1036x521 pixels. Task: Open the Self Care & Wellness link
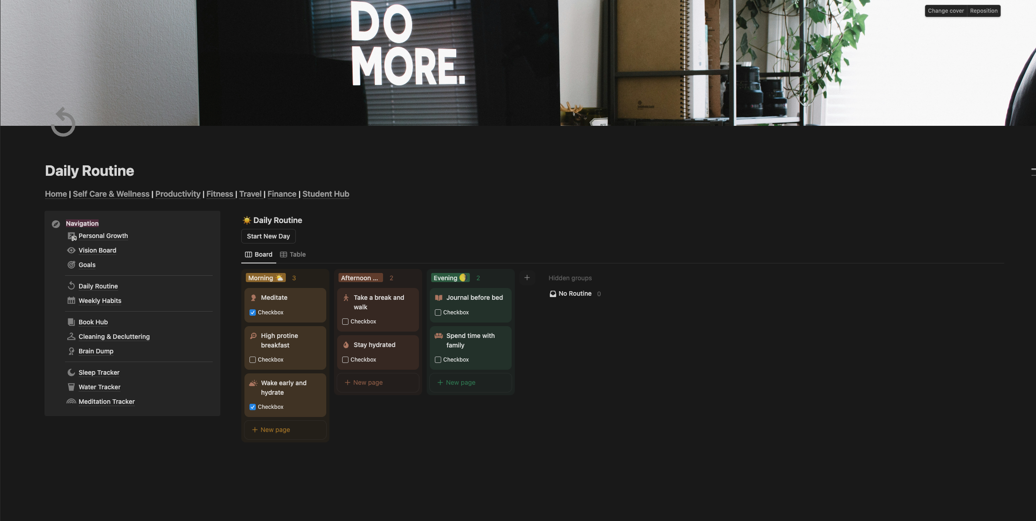click(111, 194)
